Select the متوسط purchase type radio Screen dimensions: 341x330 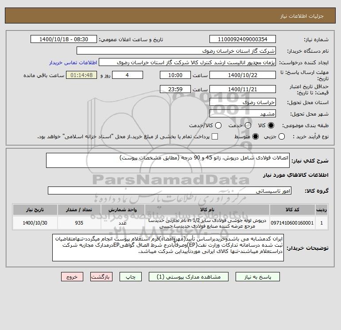(x=256, y=136)
